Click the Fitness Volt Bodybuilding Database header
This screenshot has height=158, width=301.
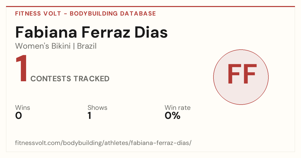click(86, 14)
